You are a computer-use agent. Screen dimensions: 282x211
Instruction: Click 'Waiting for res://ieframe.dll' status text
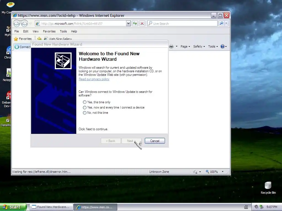pos(41,172)
